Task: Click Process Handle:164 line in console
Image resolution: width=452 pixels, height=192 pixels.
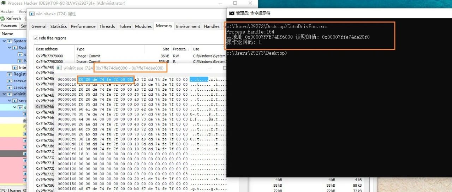Action: coord(250,32)
